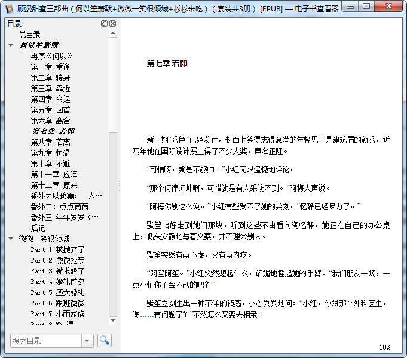Open Part 3 被求婚了
Viewport: 407px width, 358px height.
pos(57,271)
